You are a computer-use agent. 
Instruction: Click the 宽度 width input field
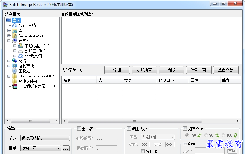tap(145, 144)
